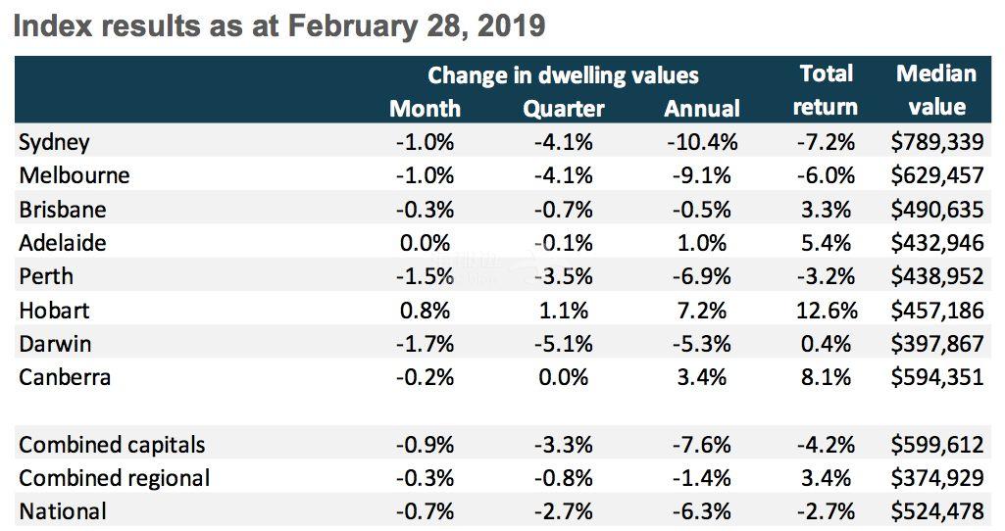1005x531 pixels.
Task: Click the Quarter column header
Action: pyautogui.click(x=563, y=108)
